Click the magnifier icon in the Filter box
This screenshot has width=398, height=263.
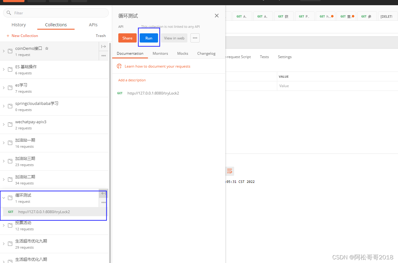click(x=9, y=13)
